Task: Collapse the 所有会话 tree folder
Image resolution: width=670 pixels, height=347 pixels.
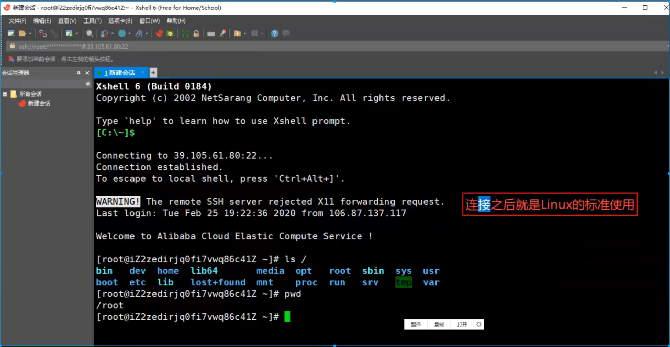Action: tap(5, 94)
